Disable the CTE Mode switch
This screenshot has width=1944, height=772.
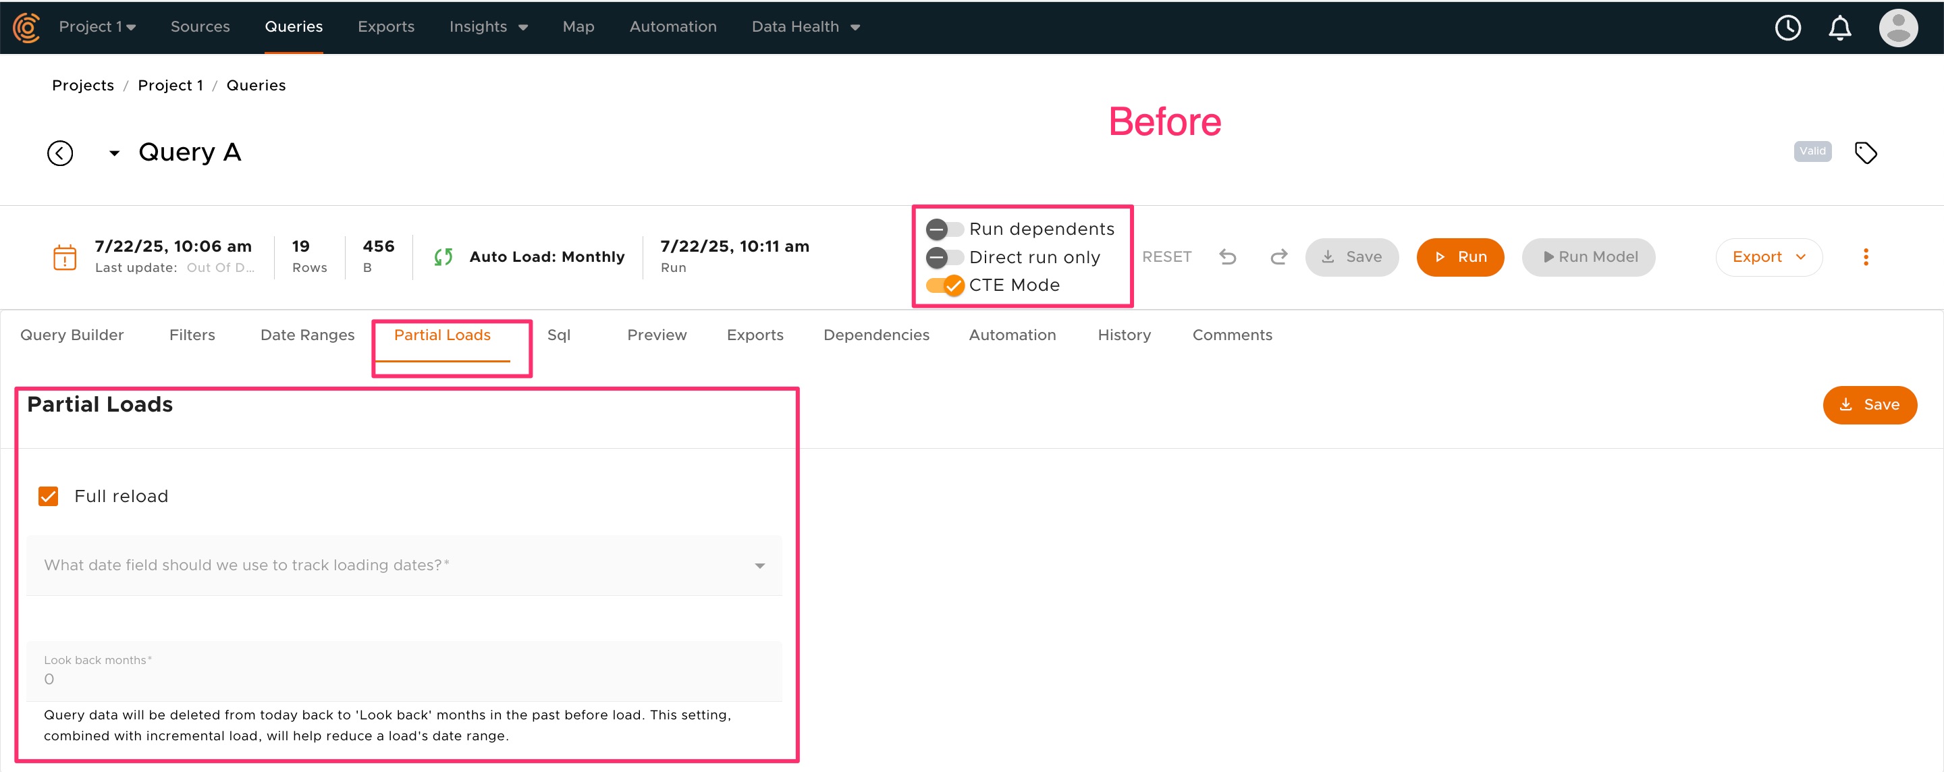(944, 285)
